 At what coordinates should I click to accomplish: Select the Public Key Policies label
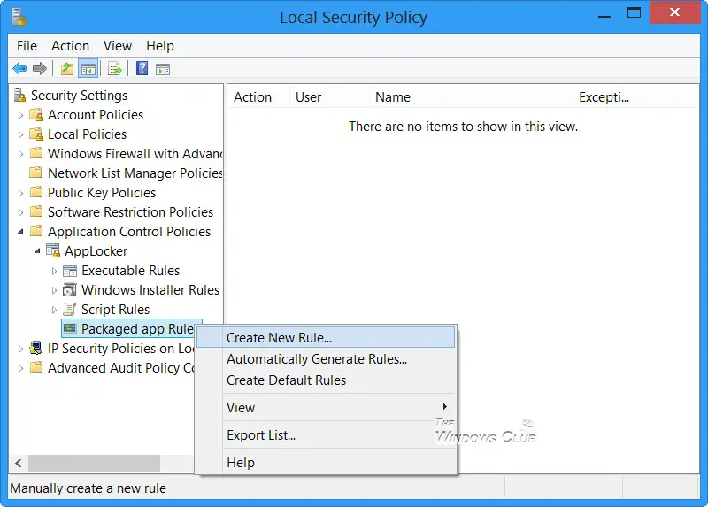point(102,192)
